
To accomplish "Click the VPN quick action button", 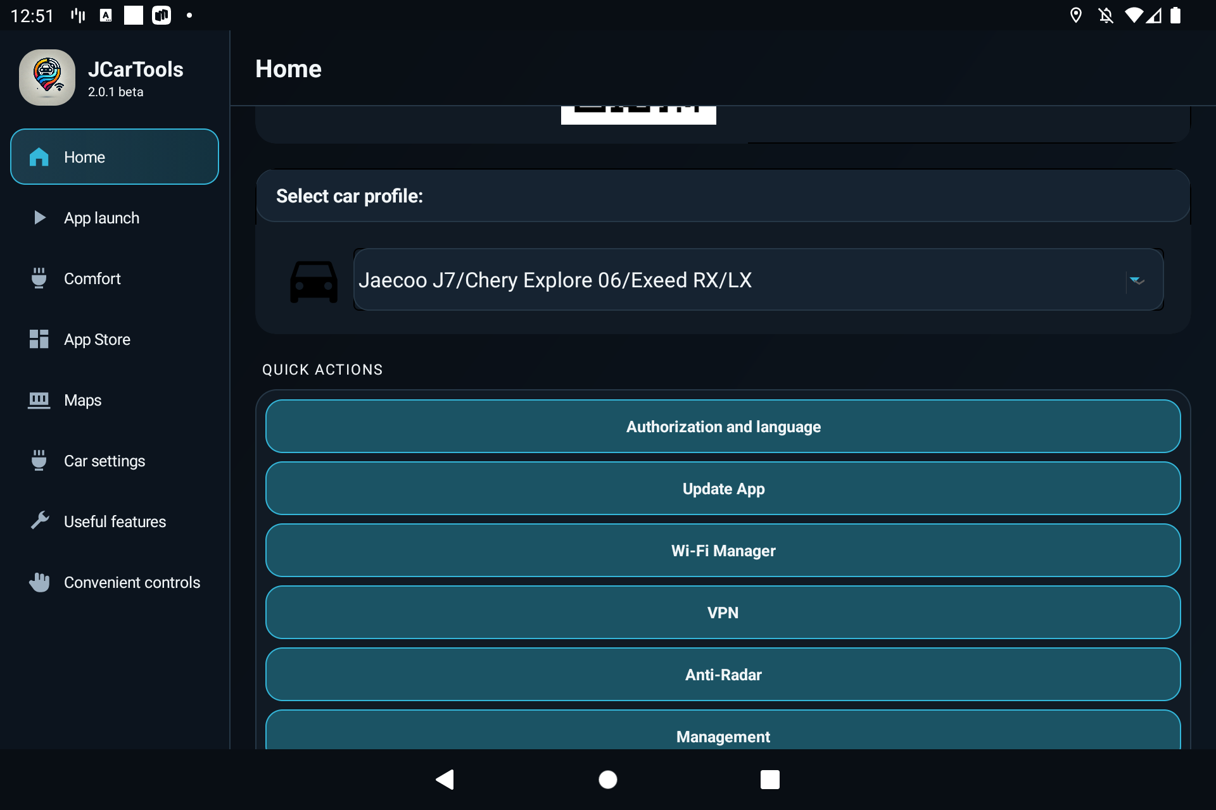I will click(x=723, y=613).
